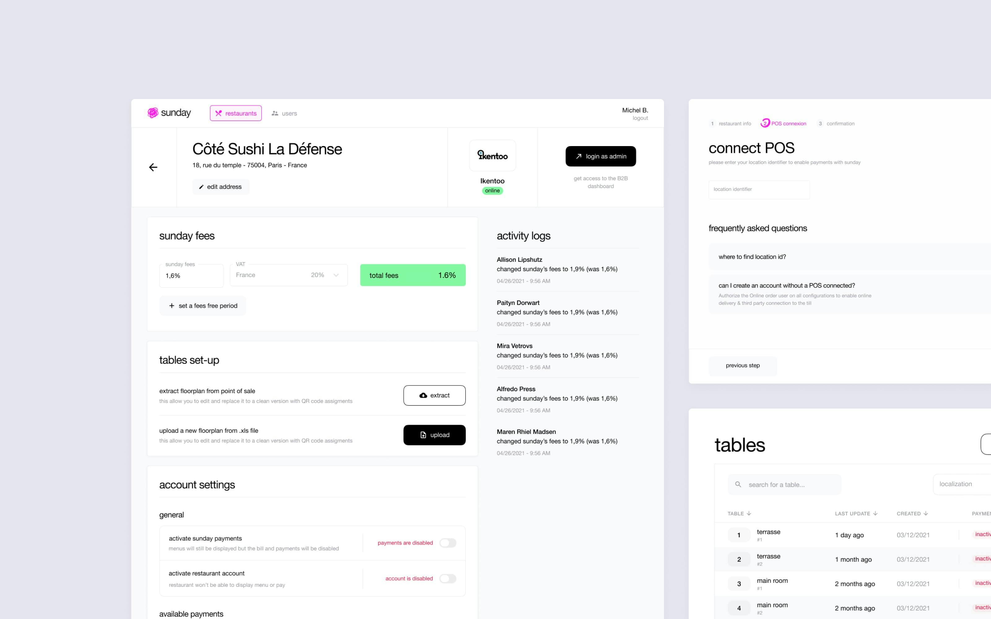
Task: Click the restaurants tab icon
Action: (219, 113)
